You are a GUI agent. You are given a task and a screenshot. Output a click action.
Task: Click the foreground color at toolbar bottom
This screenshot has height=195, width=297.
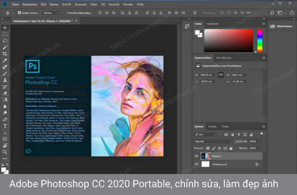coord(3,170)
